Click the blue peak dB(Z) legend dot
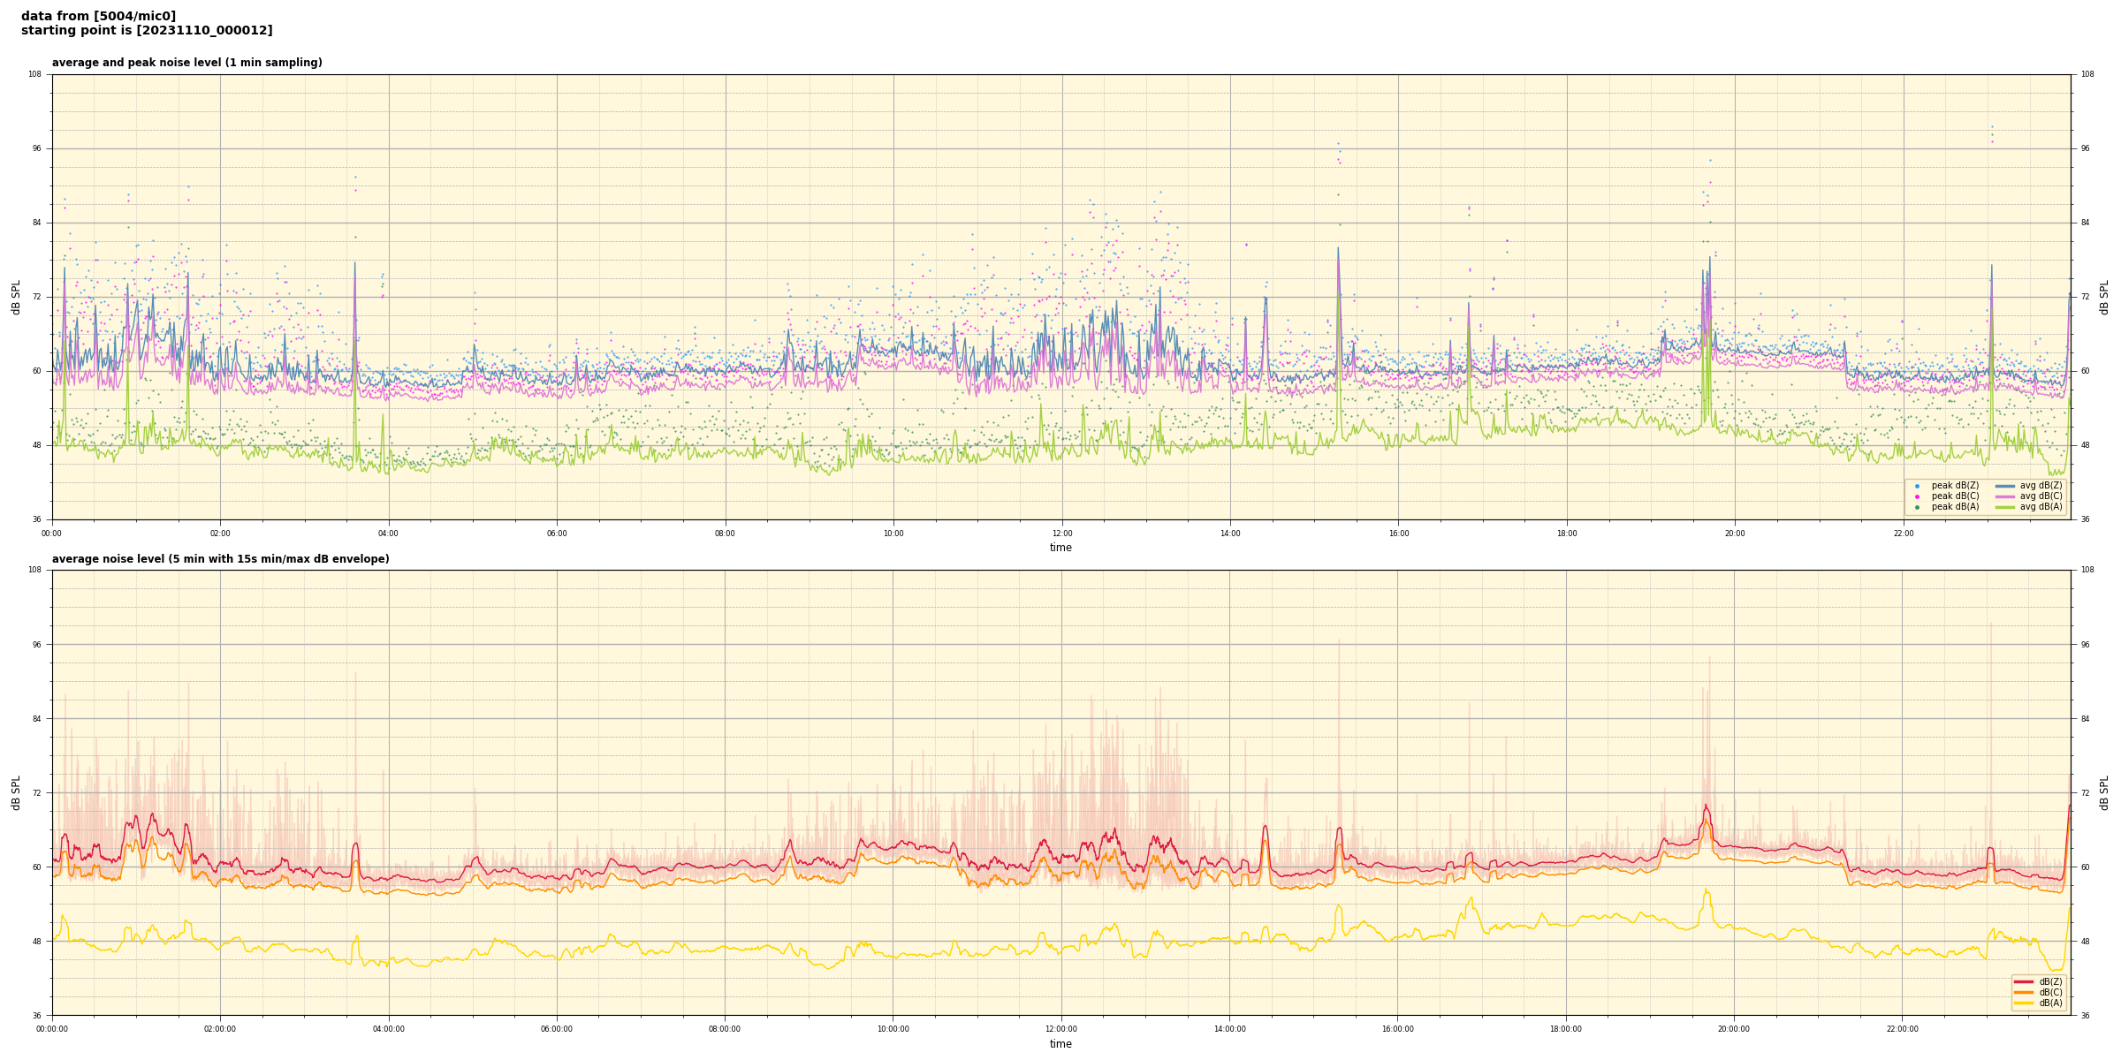The image size is (2121, 1060). [1917, 486]
